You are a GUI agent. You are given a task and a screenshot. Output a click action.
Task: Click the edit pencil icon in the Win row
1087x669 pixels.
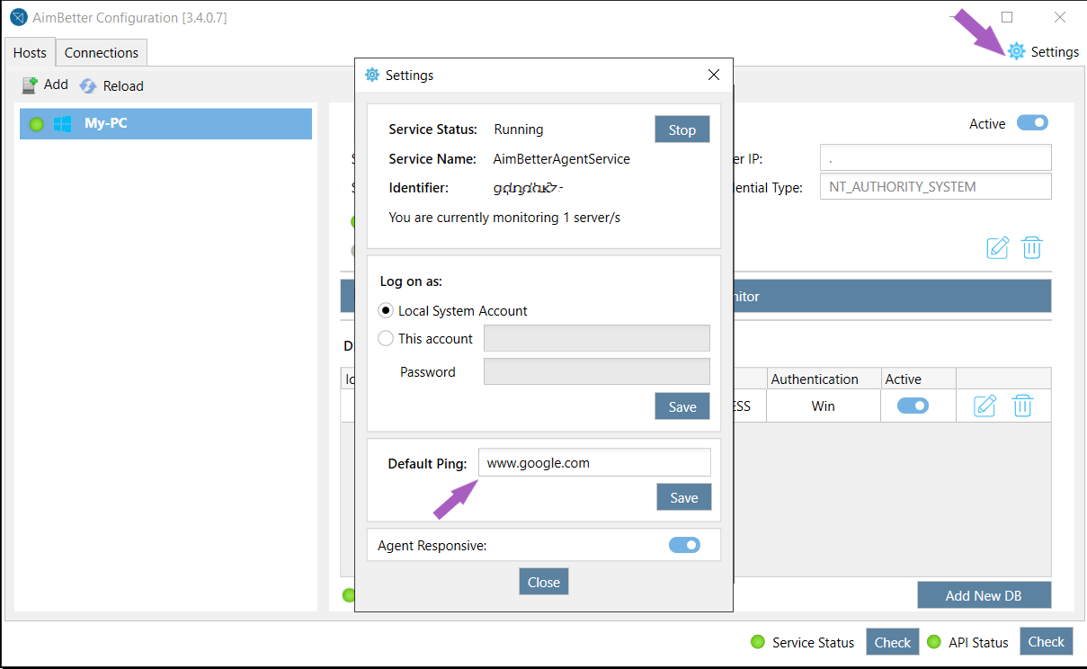click(x=985, y=406)
